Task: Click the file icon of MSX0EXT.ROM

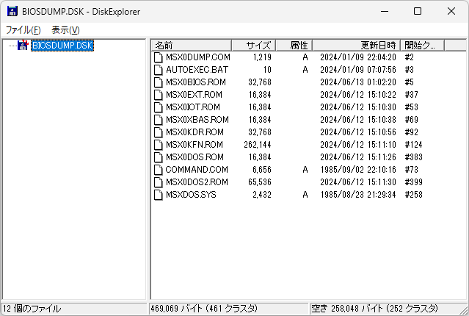Action: pyautogui.click(x=159, y=95)
